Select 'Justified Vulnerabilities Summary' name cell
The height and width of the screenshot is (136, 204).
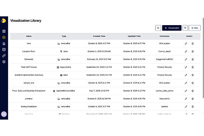[x=29, y=75]
